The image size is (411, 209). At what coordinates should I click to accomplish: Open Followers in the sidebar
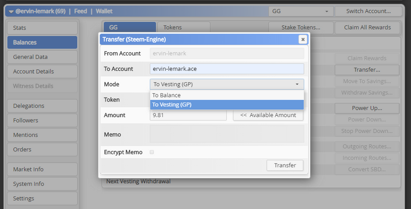coord(42,120)
